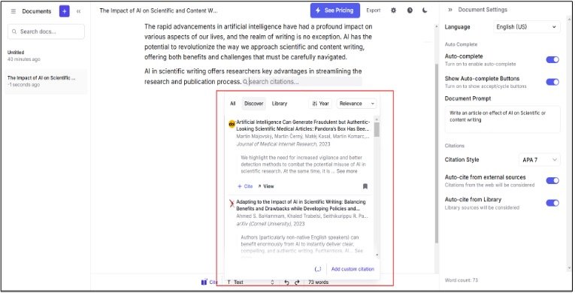Click the magnifier icon in Search docs
Image resolution: width=575 pixels, height=293 pixels.
(14, 32)
